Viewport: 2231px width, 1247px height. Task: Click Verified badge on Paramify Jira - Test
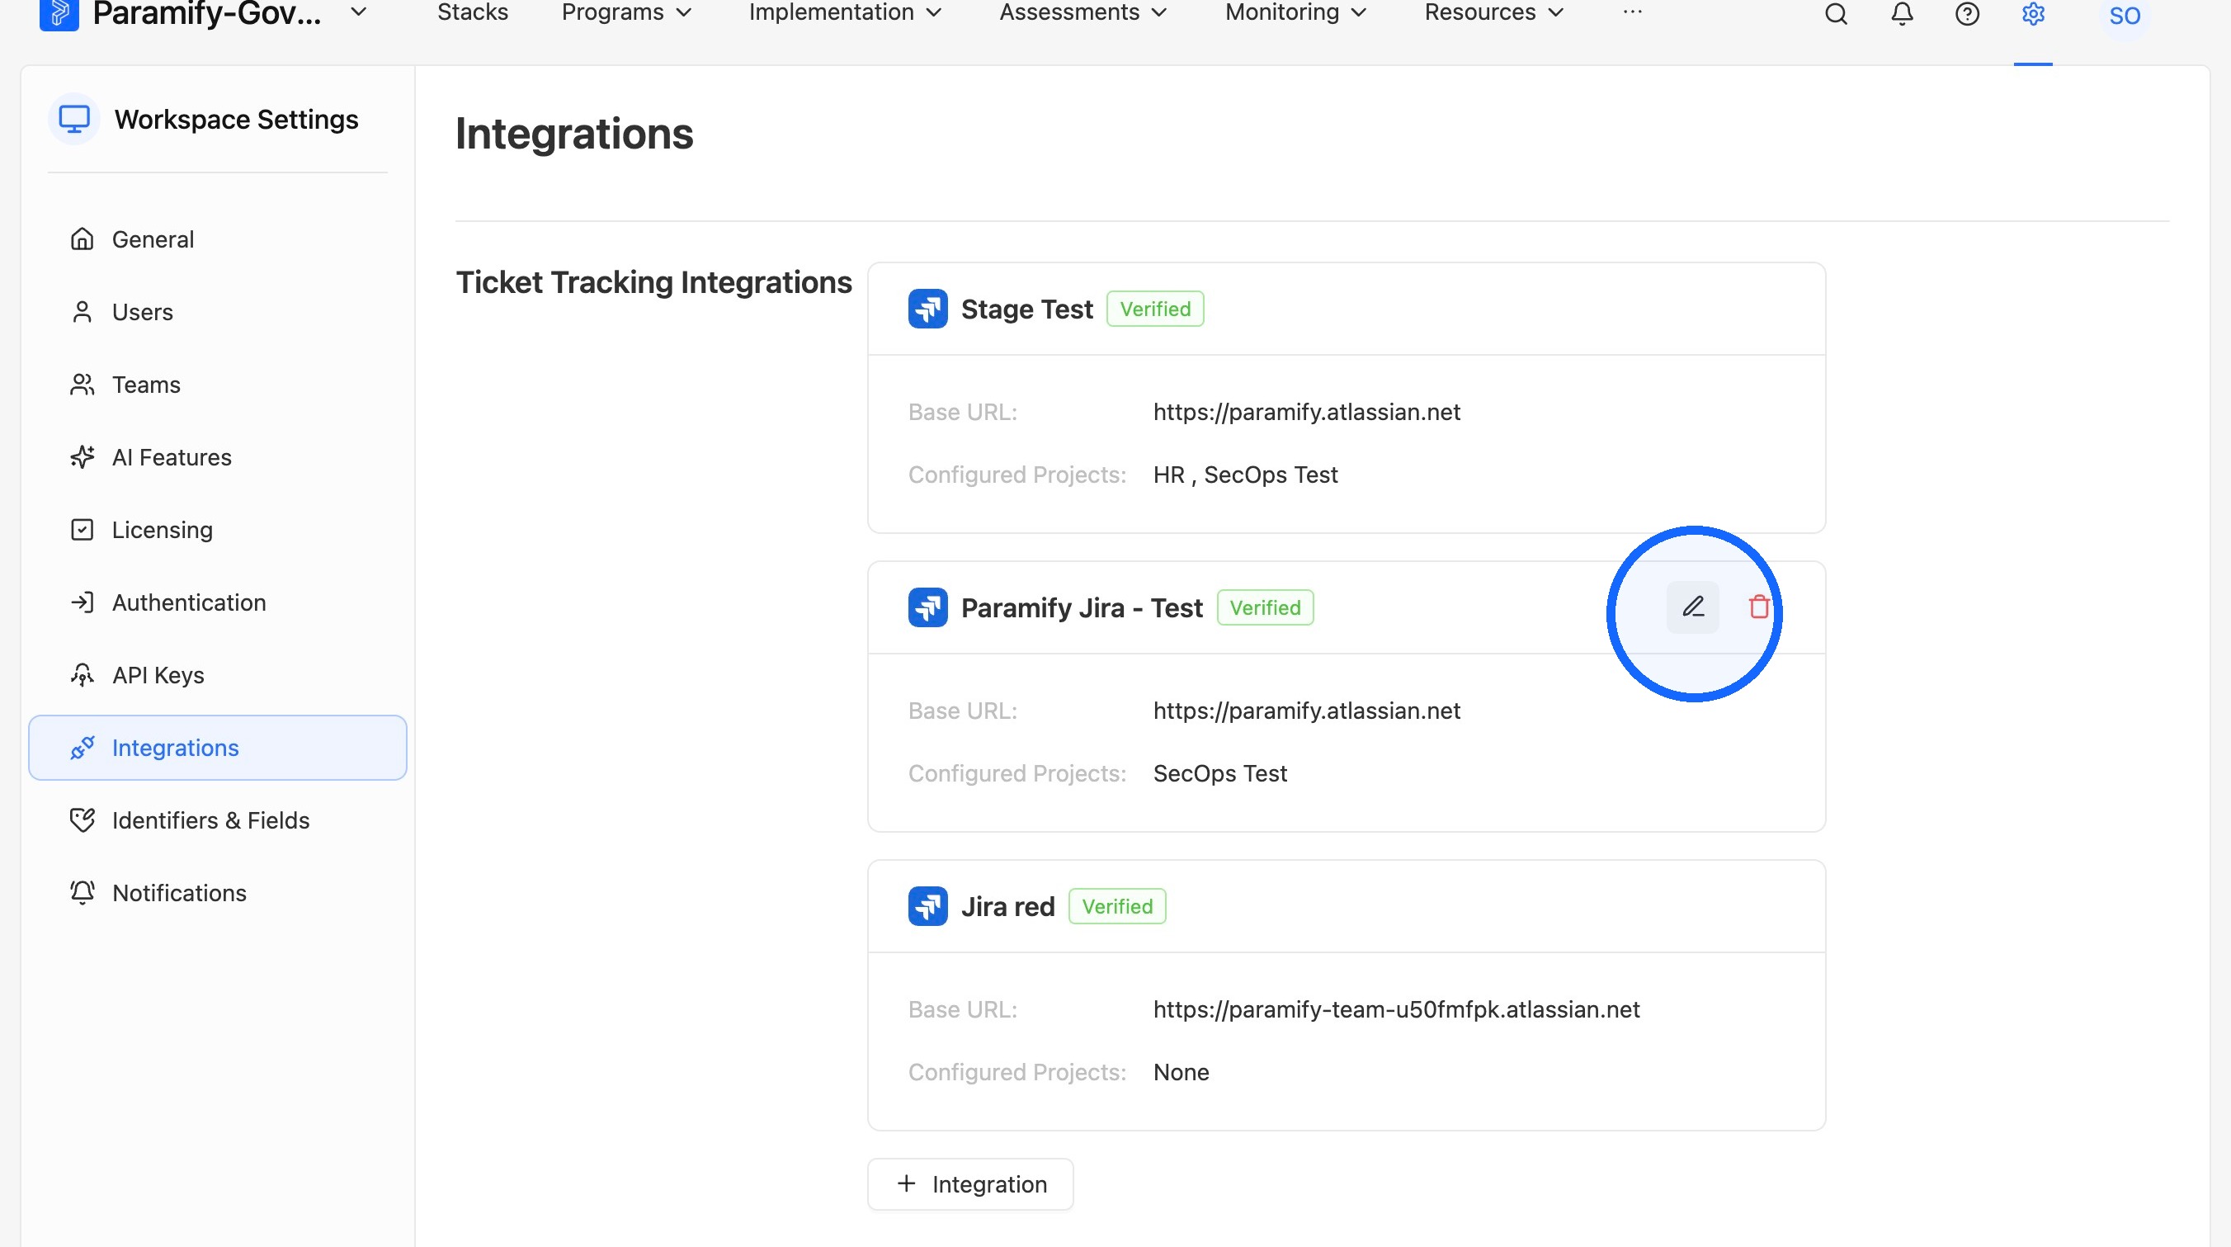pyautogui.click(x=1265, y=607)
